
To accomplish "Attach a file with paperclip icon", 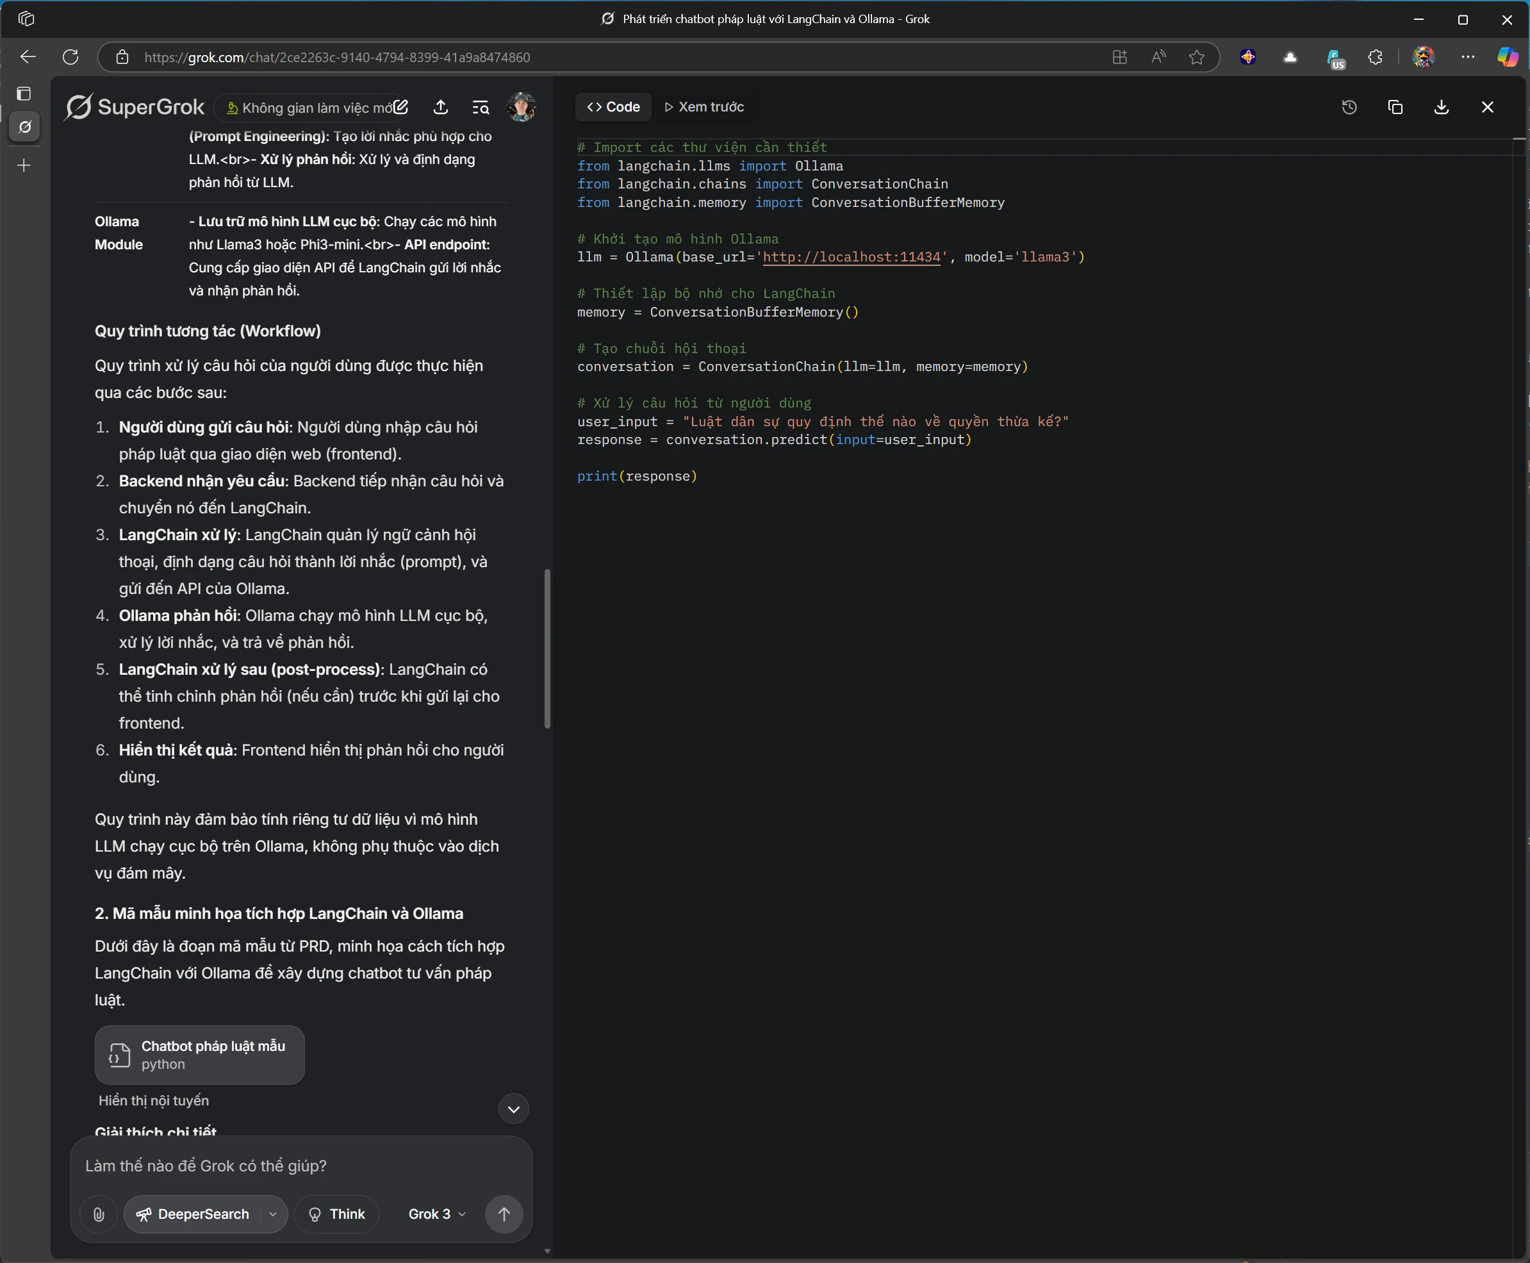I will pos(99,1214).
